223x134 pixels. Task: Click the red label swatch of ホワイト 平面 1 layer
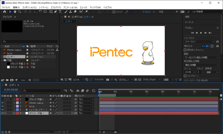coord(17,113)
